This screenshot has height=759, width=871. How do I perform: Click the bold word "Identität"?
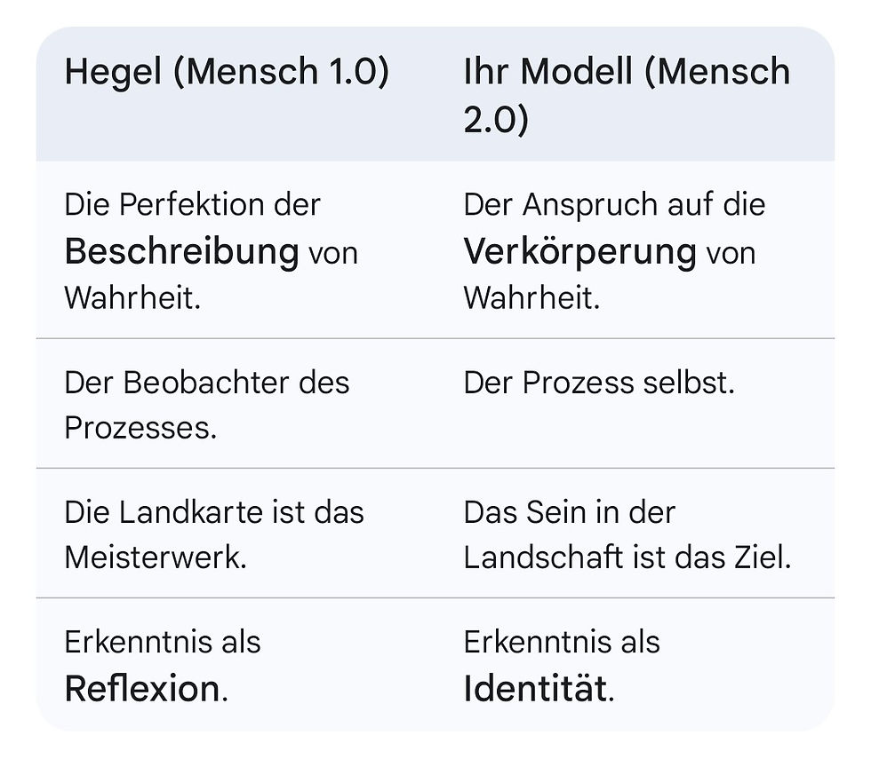point(536,688)
